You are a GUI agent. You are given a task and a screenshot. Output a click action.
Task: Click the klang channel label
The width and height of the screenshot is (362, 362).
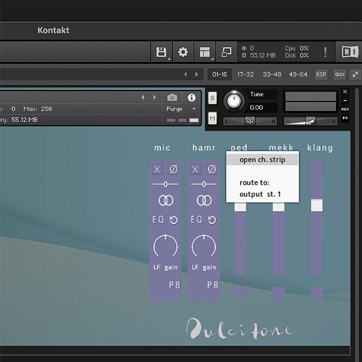[320, 148]
